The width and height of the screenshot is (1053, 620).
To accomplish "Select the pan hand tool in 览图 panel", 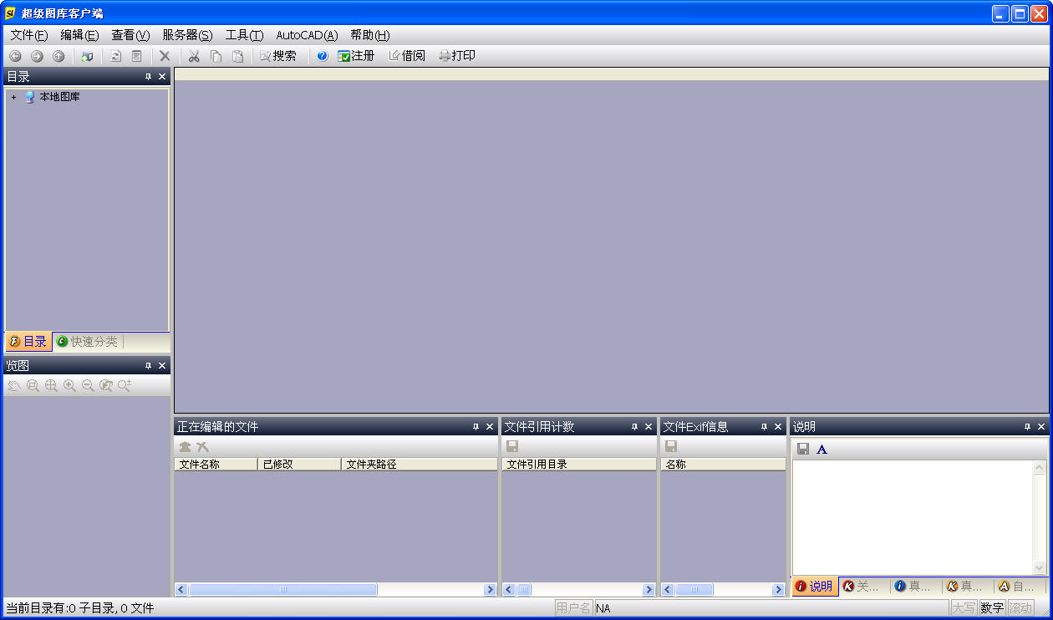I will pyautogui.click(x=14, y=385).
